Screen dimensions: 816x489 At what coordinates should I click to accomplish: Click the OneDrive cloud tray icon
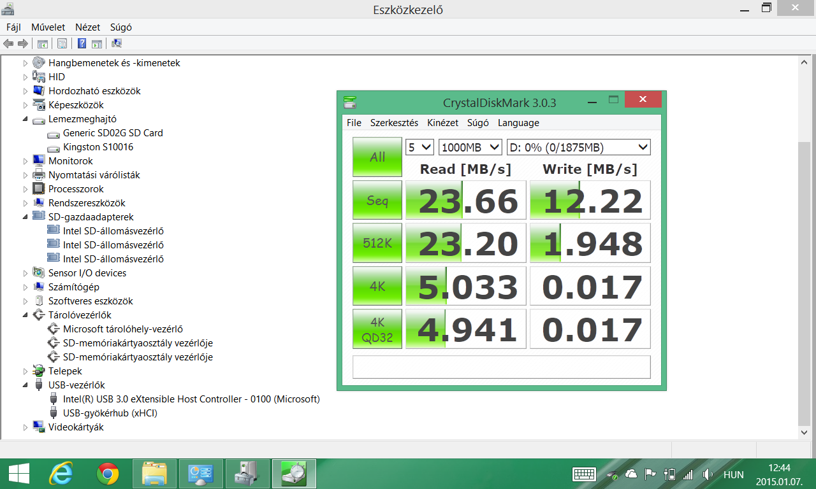click(631, 474)
